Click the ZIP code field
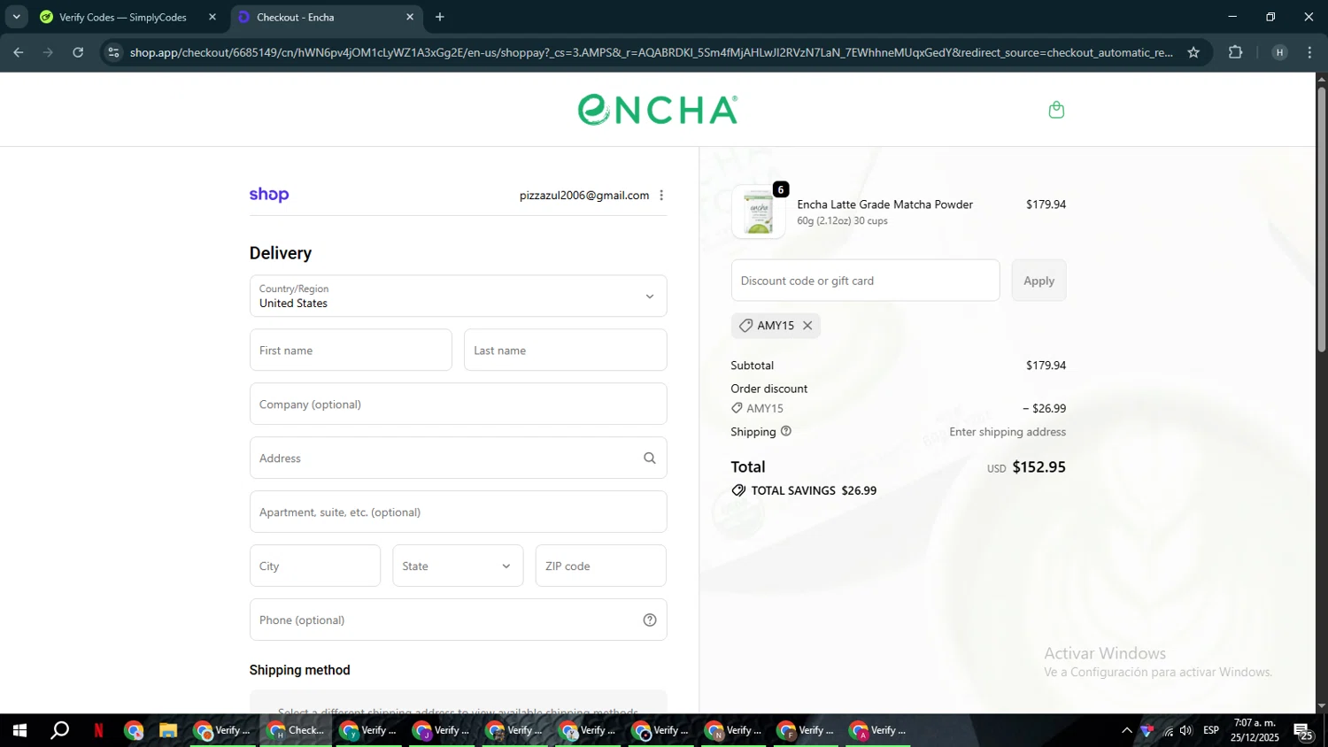1328x747 pixels. point(600,566)
